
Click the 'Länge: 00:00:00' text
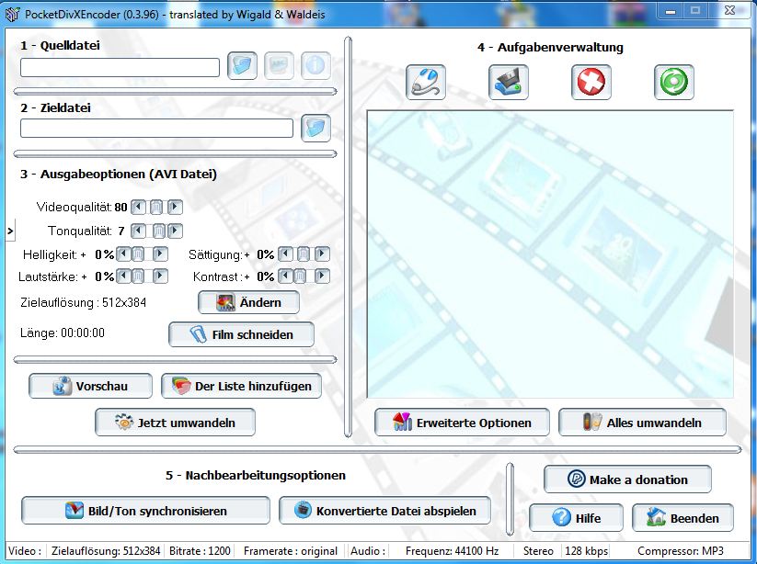63,333
